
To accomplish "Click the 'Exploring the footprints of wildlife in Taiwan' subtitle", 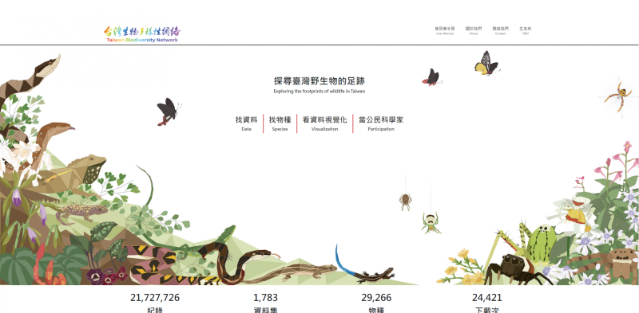I will [x=319, y=92].
